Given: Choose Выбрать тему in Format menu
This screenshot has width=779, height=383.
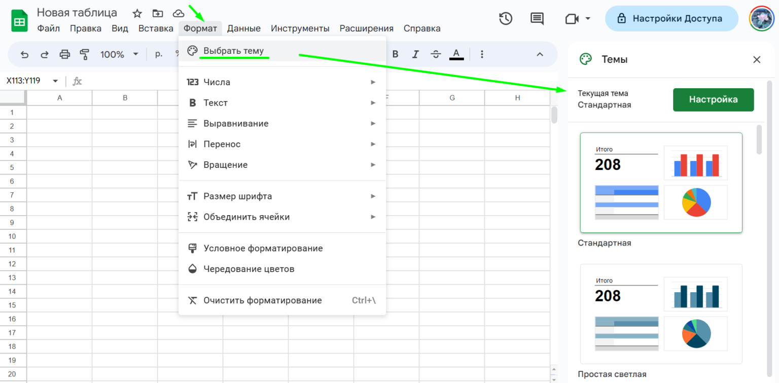Looking at the screenshot, I should coord(282,51).
